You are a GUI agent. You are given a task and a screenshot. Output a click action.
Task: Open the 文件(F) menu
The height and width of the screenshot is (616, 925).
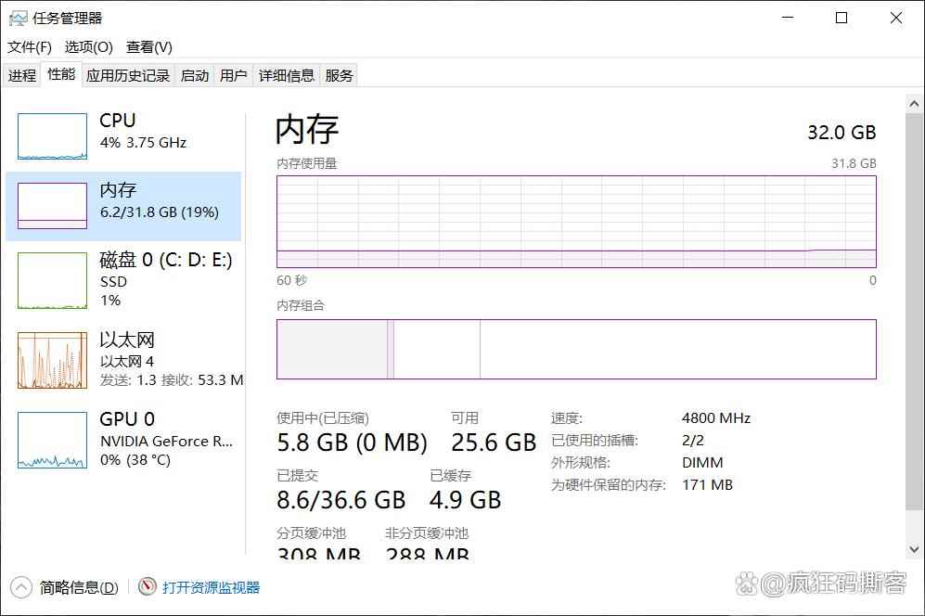click(x=30, y=46)
